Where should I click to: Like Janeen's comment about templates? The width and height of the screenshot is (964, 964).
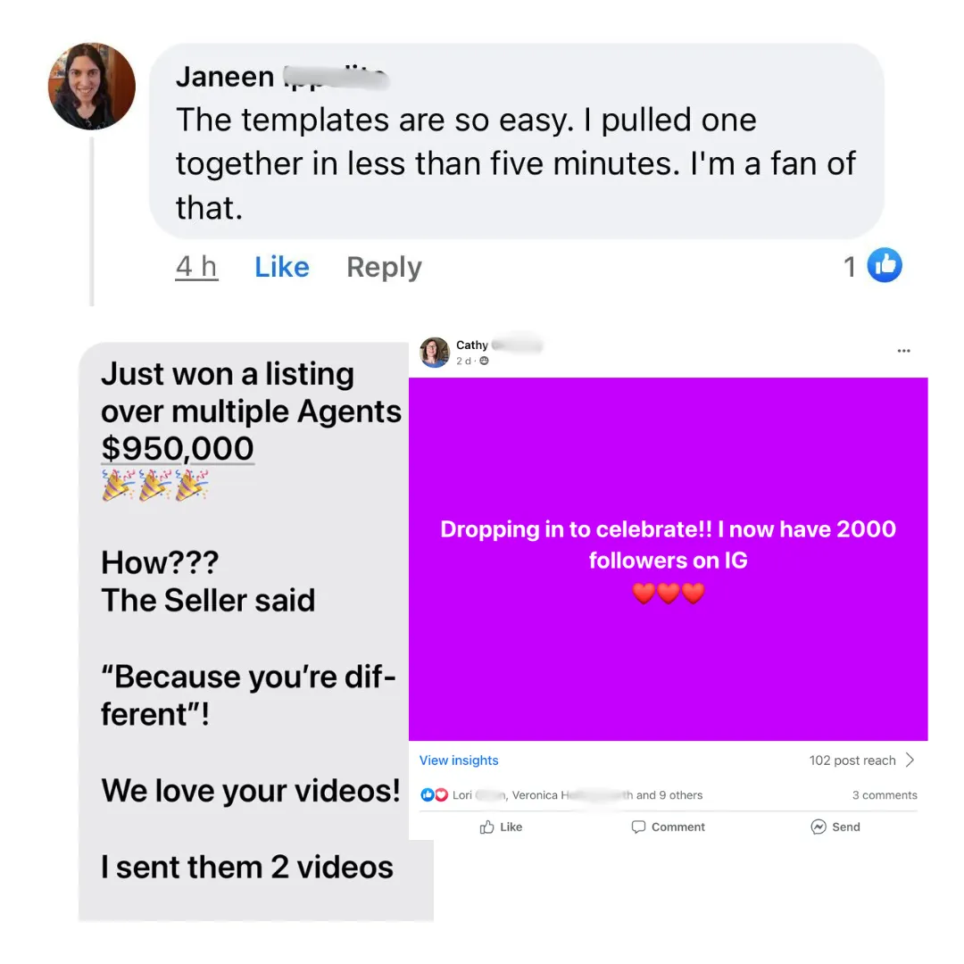281,267
